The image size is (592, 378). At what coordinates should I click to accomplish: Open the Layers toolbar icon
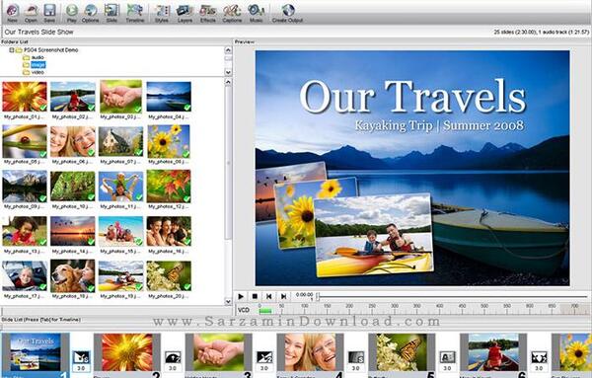click(185, 13)
